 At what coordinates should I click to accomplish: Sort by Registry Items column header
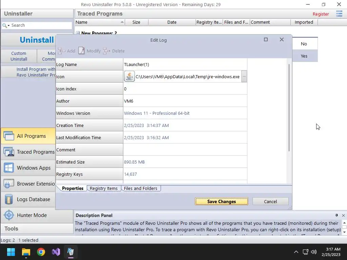(x=209, y=22)
